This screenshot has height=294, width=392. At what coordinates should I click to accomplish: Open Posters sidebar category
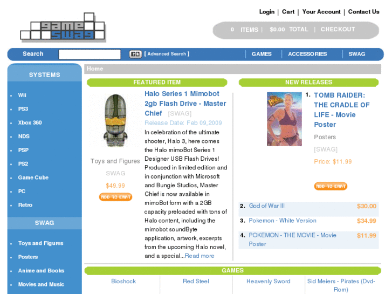[x=28, y=257]
